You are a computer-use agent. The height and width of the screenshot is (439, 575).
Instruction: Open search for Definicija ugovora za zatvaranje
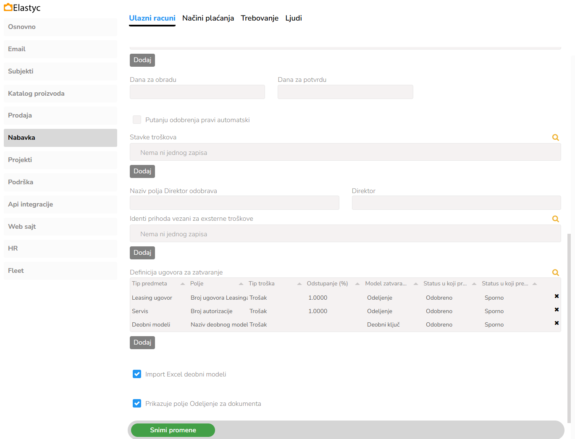[555, 273]
